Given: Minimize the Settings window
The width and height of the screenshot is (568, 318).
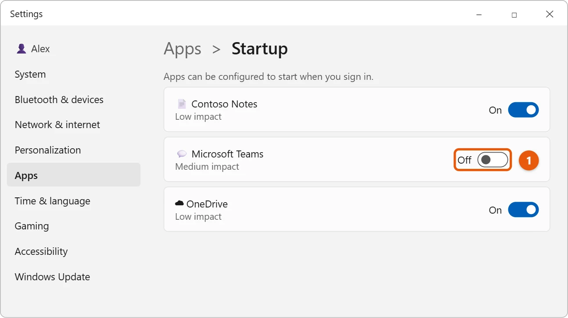Looking at the screenshot, I should (x=479, y=14).
